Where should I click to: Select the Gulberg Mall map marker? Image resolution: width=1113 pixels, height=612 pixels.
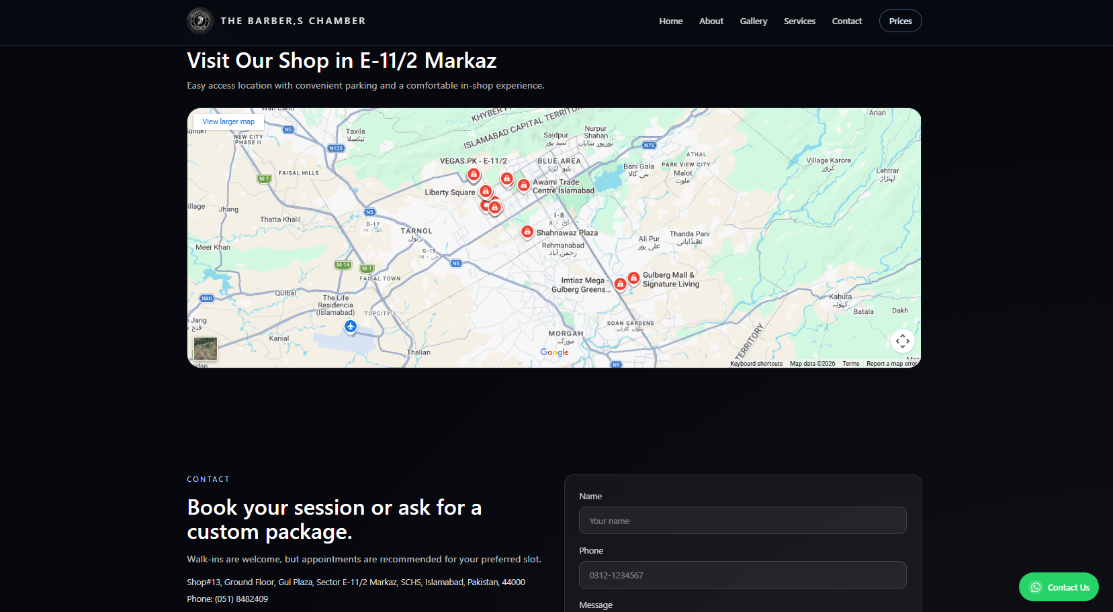tap(633, 278)
